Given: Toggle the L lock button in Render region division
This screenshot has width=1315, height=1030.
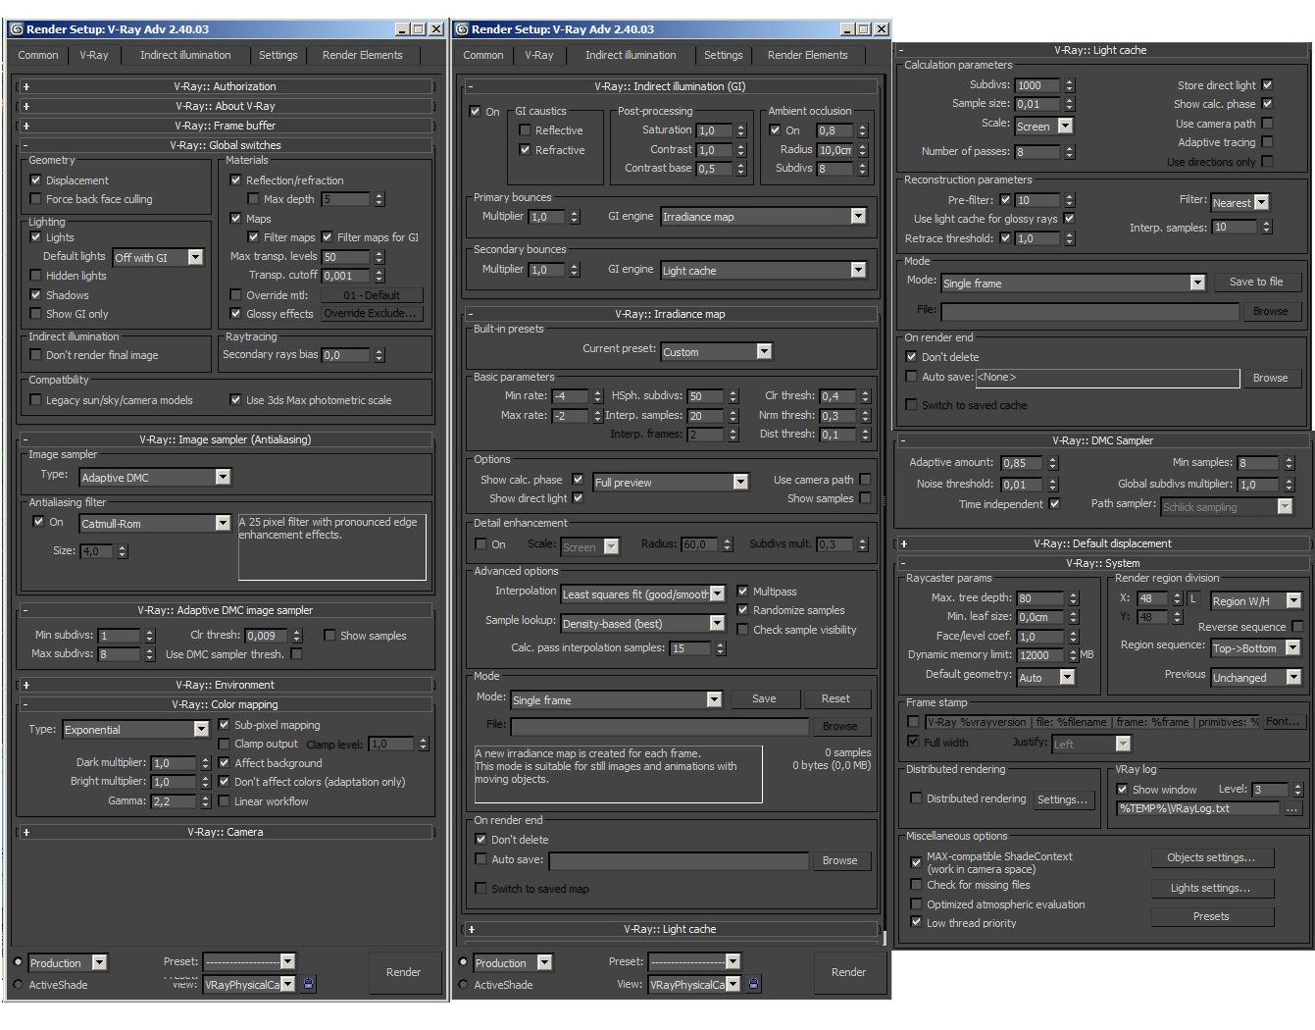Looking at the screenshot, I should (1193, 598).
